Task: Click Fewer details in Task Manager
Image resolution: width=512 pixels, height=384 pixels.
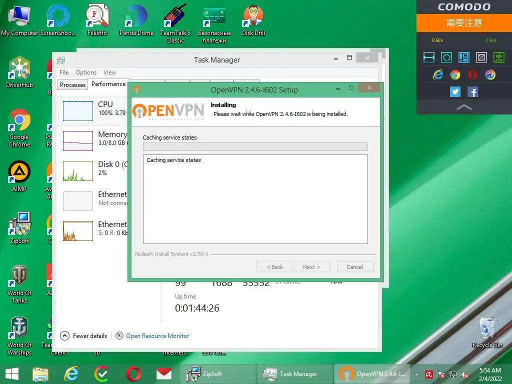Action: (83, 335)
